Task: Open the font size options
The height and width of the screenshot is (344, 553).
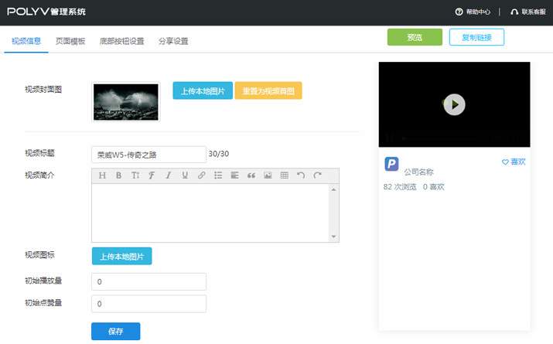Action: (135, 175)
